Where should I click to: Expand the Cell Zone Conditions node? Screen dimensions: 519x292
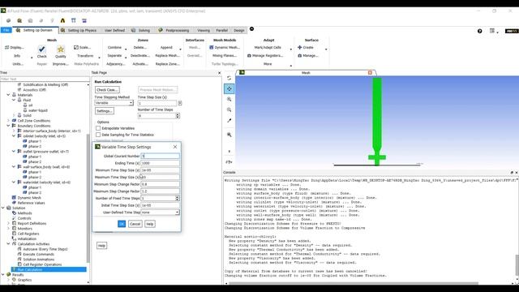point(8,121)
